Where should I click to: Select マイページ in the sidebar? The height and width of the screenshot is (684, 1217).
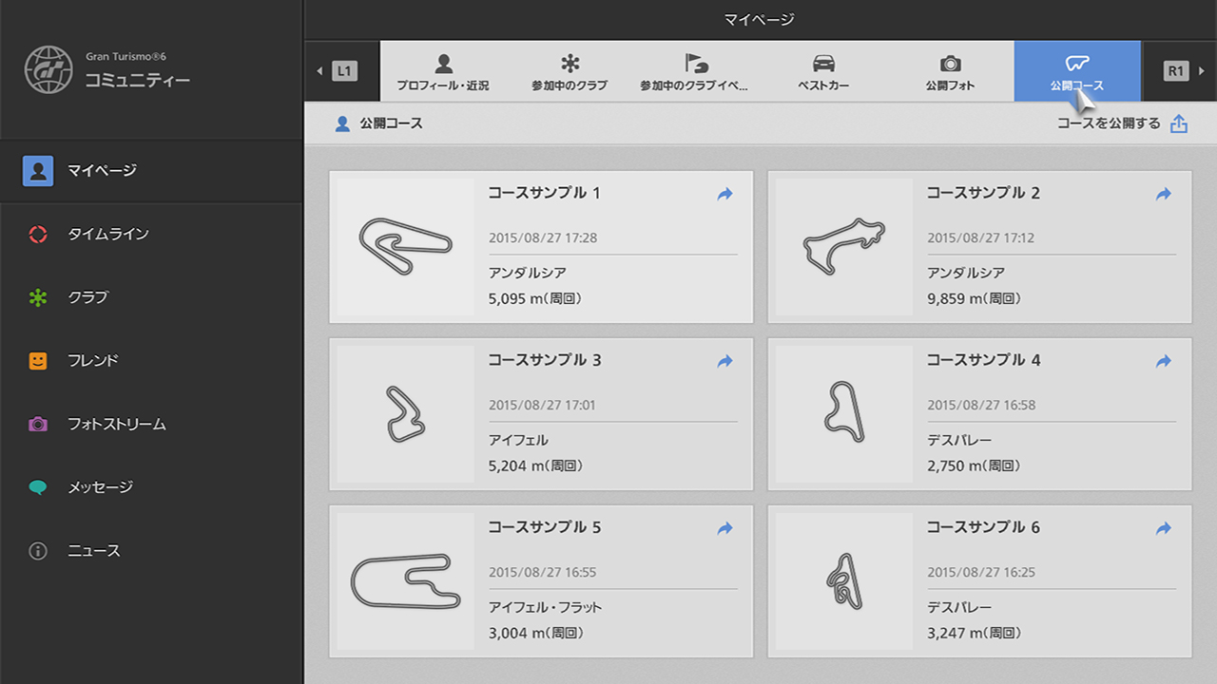(x=102, y=171)
